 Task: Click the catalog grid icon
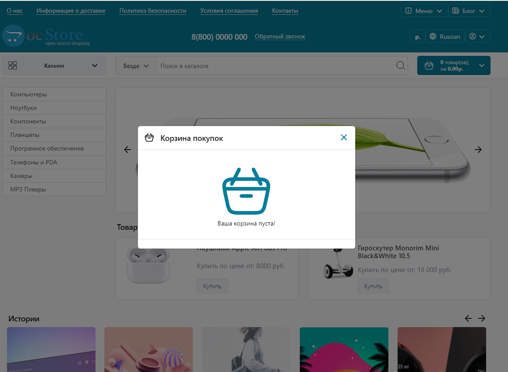pyautogui.click(x=13, y=66)
